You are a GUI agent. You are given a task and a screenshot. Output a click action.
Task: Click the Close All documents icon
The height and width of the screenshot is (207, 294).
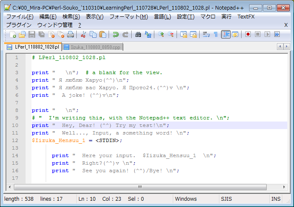61,34
